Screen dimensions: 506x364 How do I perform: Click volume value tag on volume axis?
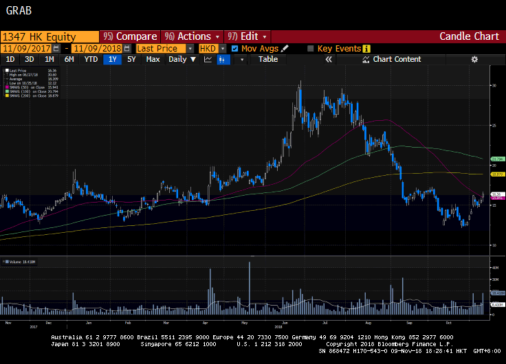[497, 293]
